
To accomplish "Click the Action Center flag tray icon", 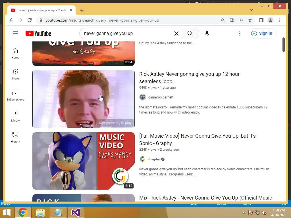I will [251, 213].
